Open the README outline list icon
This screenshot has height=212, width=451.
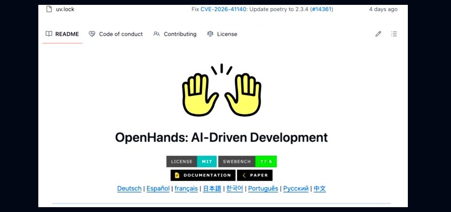click(x=394, y=34)
